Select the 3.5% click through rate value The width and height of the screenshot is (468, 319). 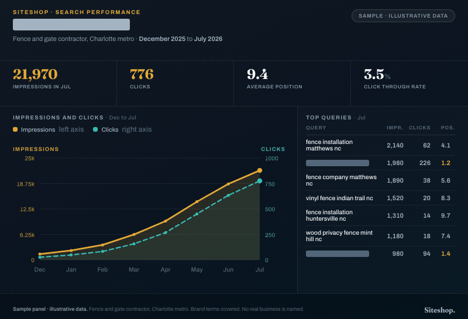(x=377, y=74)
